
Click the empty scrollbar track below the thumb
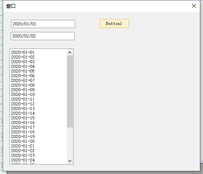[70, 143]
